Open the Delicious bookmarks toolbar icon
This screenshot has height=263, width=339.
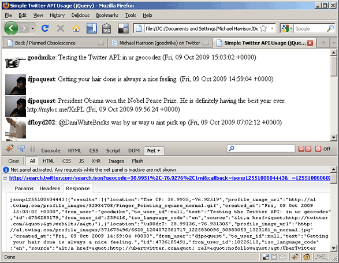coord(92,28)
